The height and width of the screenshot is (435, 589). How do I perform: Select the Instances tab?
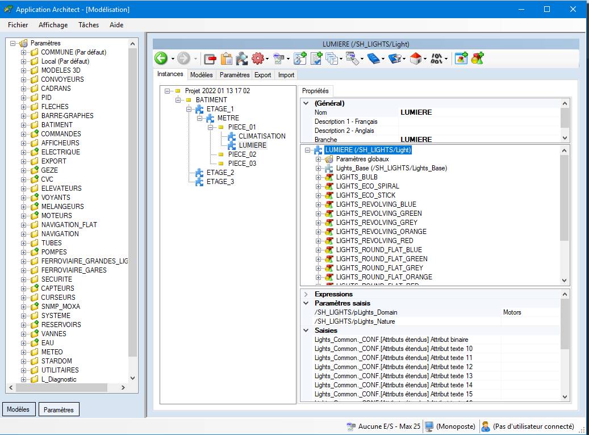tap(170, 74)
